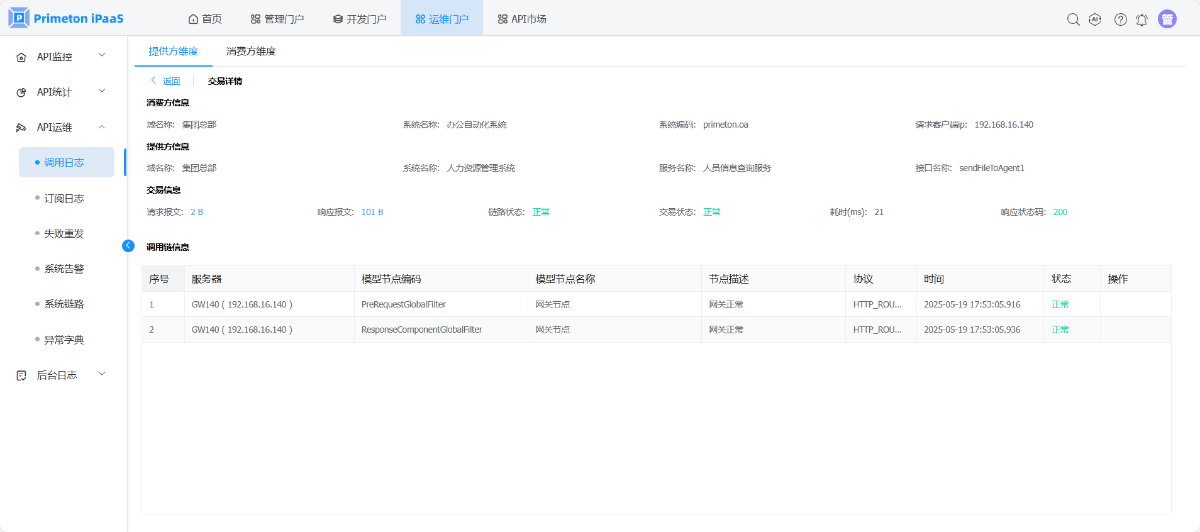Click the PreRequestGlobalFilter table row

403,304
